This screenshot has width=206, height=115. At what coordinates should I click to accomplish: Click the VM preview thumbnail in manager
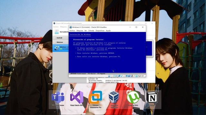coord(149,49)
